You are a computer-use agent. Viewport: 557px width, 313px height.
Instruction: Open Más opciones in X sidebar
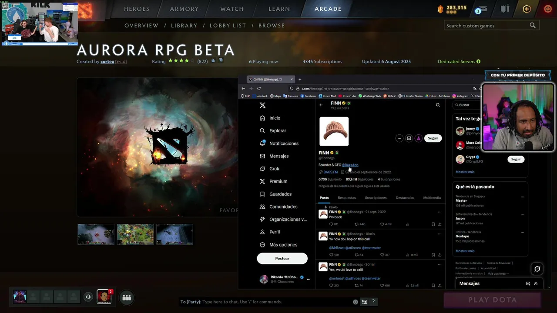pyautogui.click(x=278, y=245)
